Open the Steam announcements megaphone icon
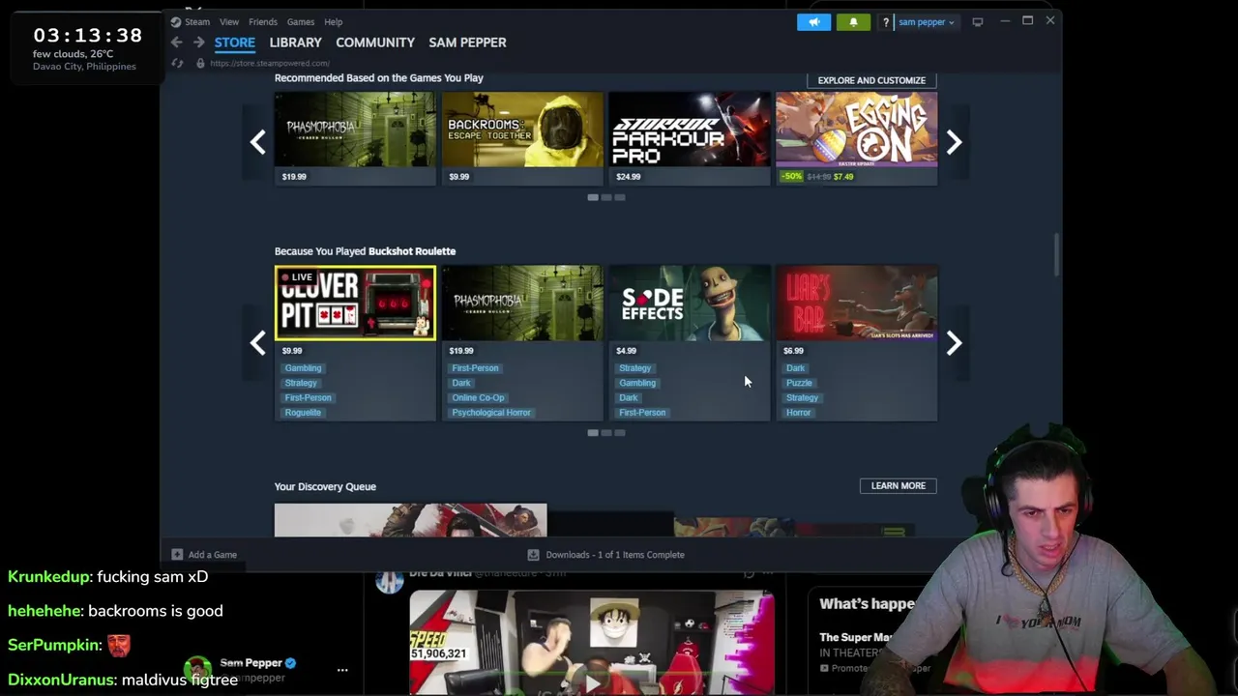Screen dimensions: 1238x696 click(813, 21)
